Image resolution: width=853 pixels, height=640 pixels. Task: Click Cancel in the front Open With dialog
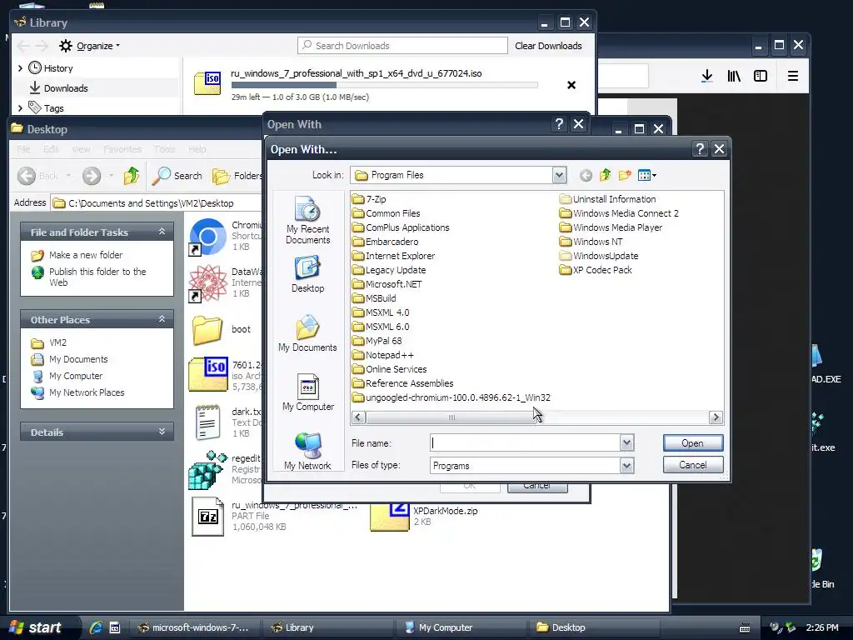tap(693, 465)
